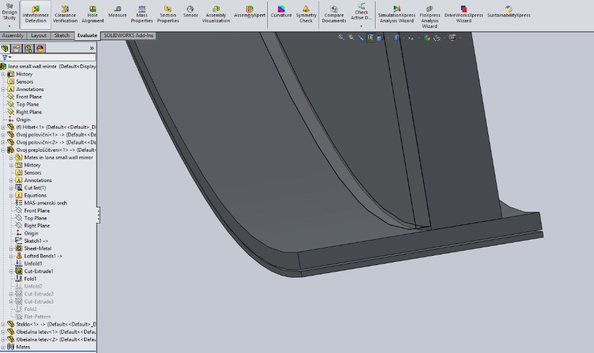This screenshot has height=353, width=594.
Task: Switch to DisplayManager tab
Action: (x=40, y=48)
